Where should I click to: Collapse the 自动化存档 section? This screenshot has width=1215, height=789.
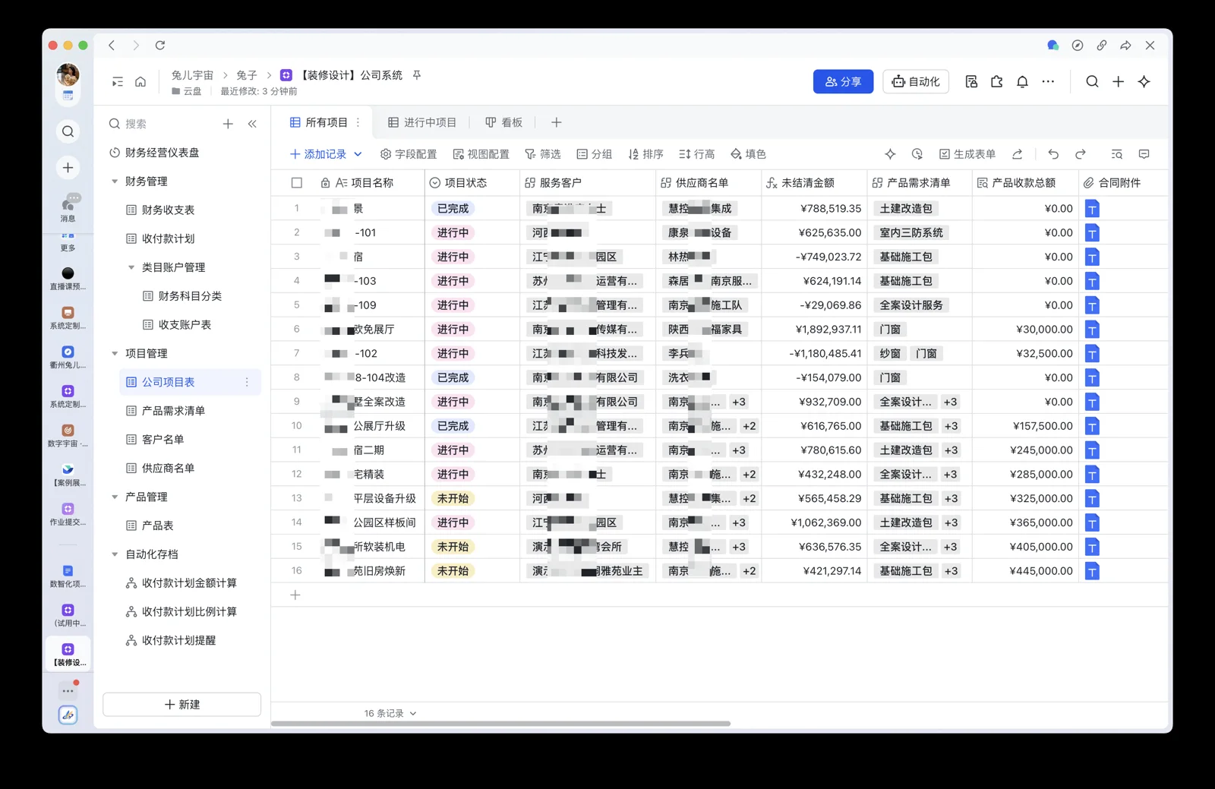tap(115, 554)
